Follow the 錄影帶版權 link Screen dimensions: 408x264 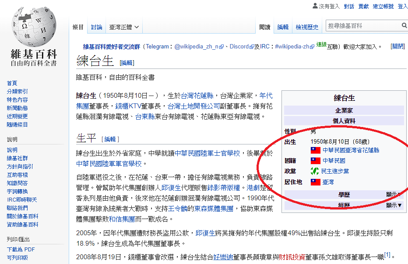224,188
